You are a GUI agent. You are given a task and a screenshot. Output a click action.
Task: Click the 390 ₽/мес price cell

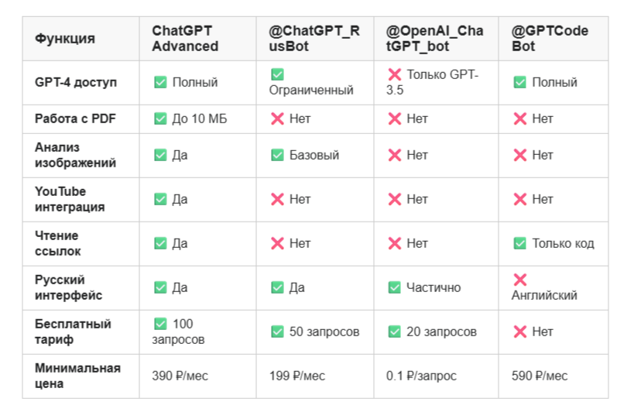point(197,376)
